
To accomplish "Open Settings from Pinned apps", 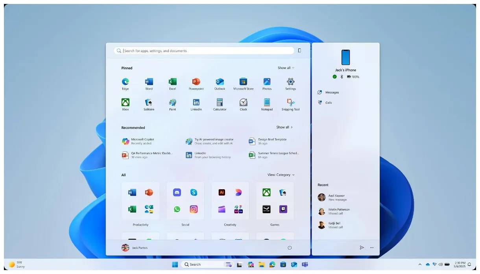I will pos(290,81).
